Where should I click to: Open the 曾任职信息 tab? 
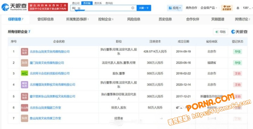tap(46, 19)
